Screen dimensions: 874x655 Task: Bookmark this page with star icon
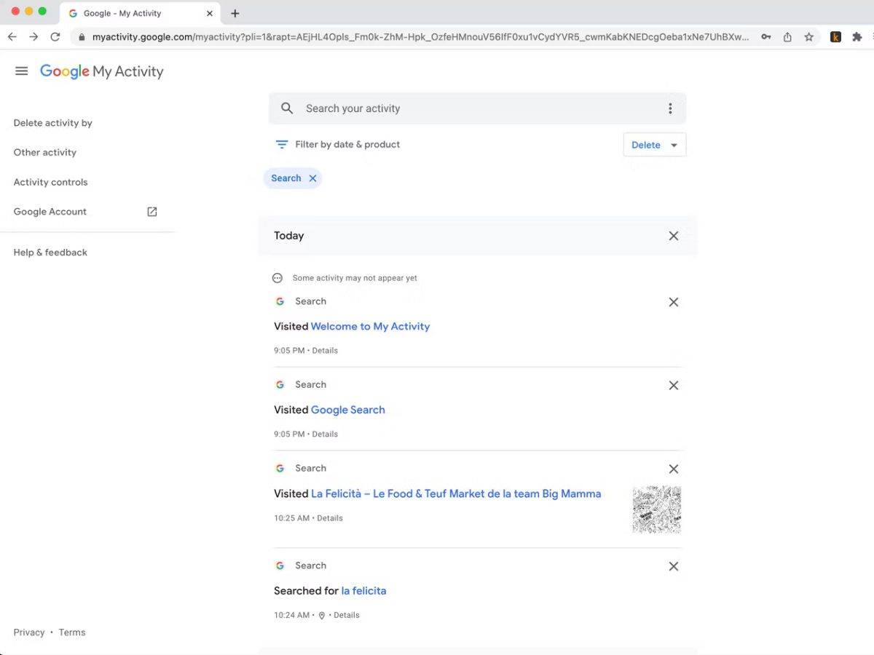808,37
